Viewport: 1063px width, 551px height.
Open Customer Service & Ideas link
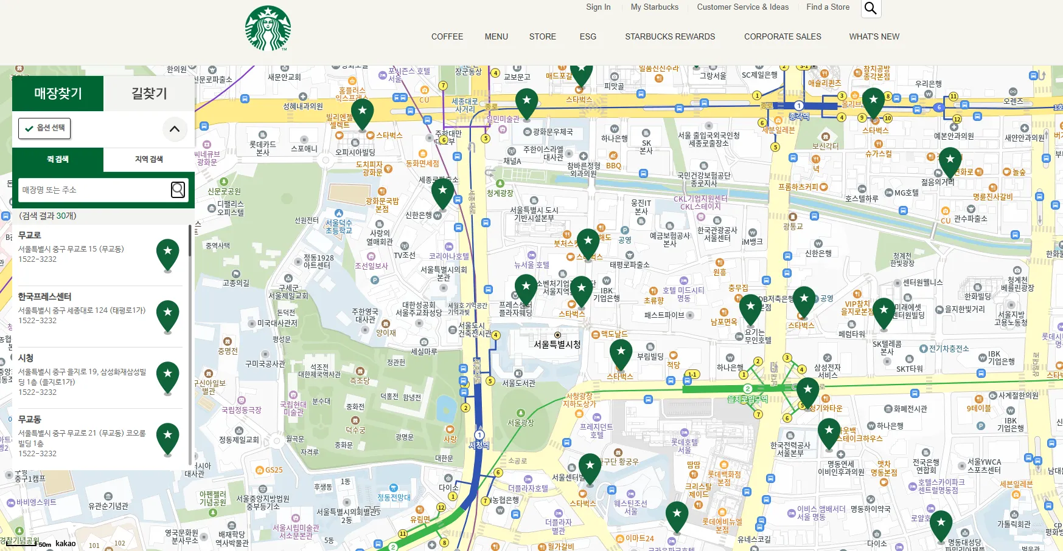click(x=743, y=7)
